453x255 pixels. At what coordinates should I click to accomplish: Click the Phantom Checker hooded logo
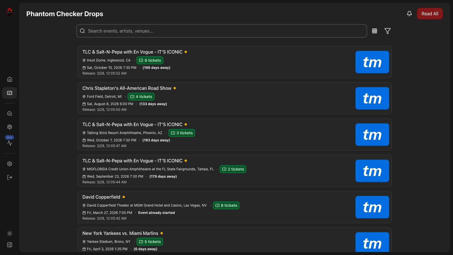point(10,12)
